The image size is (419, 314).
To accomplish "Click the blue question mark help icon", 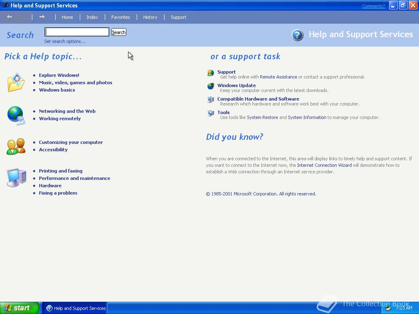I will tap(297, 35).
